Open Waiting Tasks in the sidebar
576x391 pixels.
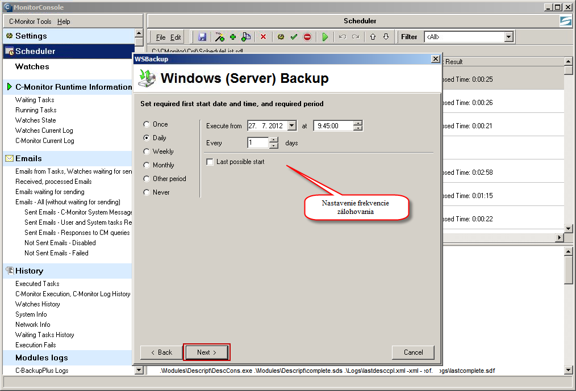[35, 100]
